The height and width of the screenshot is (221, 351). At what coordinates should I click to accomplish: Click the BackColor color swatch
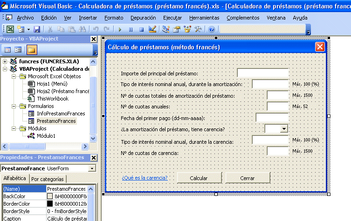50,196
